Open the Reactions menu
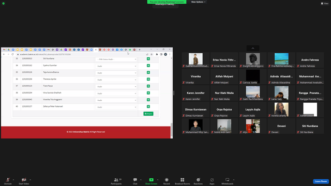 (x=198, y=181)
